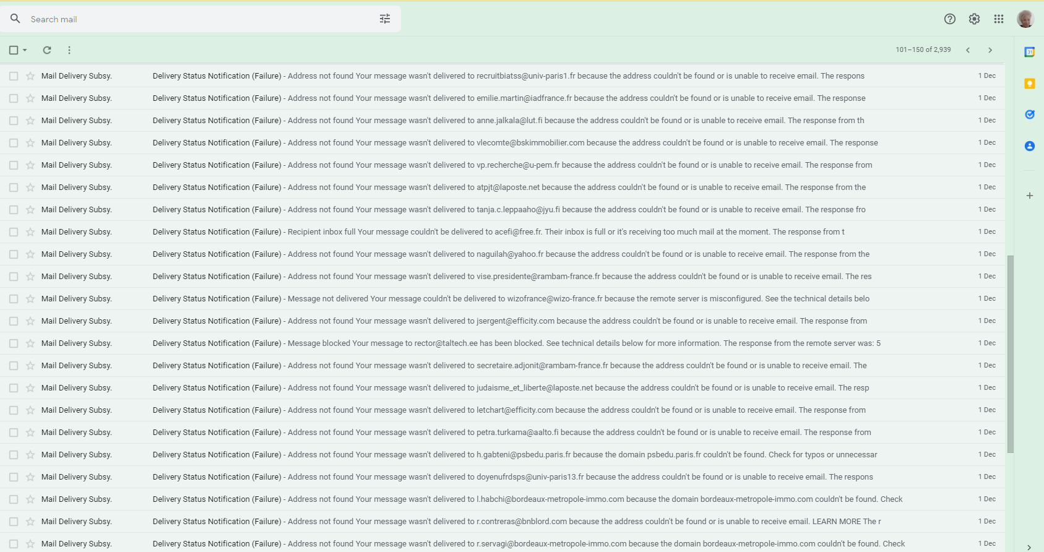Open the Message blocked notification
The height and width of the screenshot is (552, 1044).
click(503, 343)
